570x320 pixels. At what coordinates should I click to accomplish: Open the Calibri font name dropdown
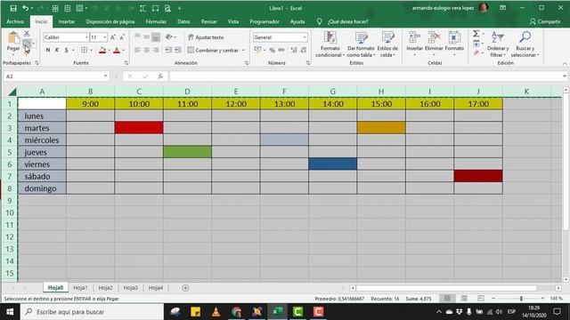86,37
